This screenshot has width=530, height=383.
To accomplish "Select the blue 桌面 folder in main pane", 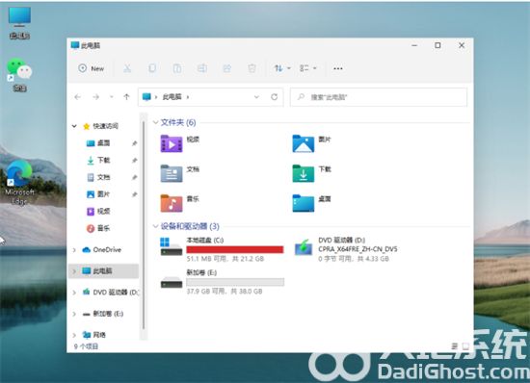I will click(304, 203).
